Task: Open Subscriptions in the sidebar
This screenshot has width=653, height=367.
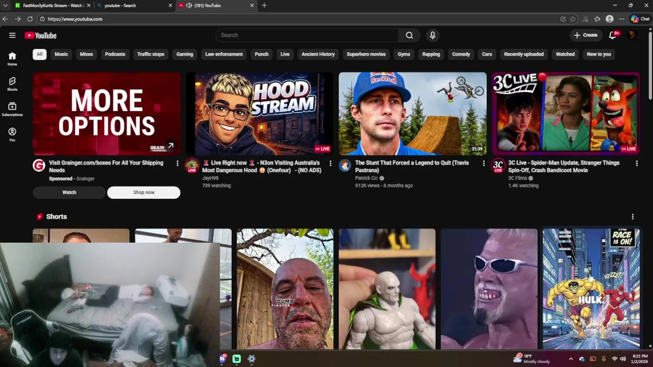Action: [x=12, y=109]
